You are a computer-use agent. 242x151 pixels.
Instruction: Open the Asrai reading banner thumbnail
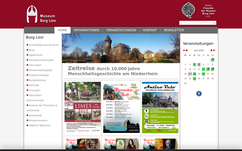(83, 144)
